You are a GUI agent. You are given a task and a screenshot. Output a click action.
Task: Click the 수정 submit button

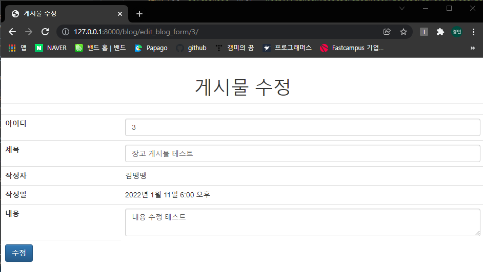pos(19,253)
